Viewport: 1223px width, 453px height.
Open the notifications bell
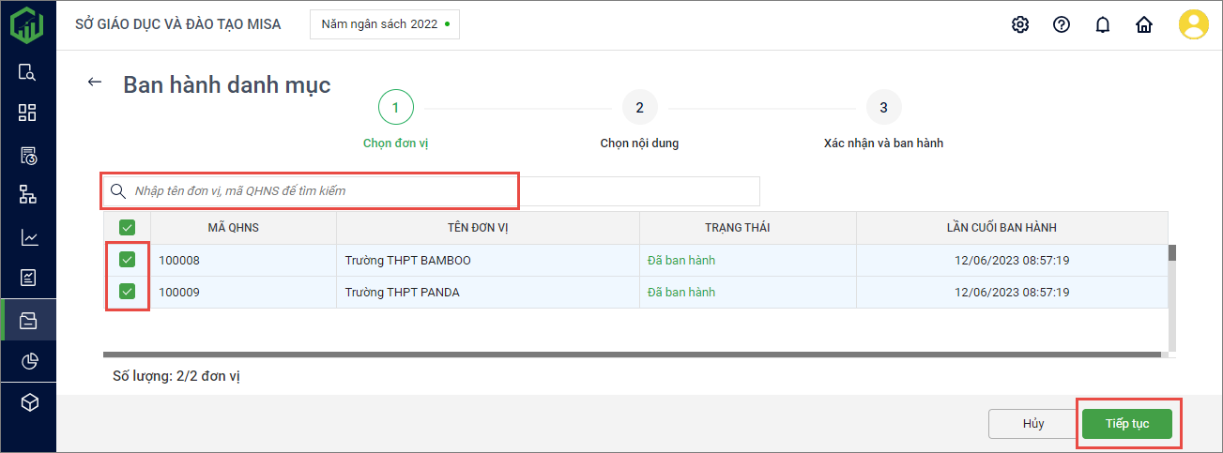point(1103,24)
